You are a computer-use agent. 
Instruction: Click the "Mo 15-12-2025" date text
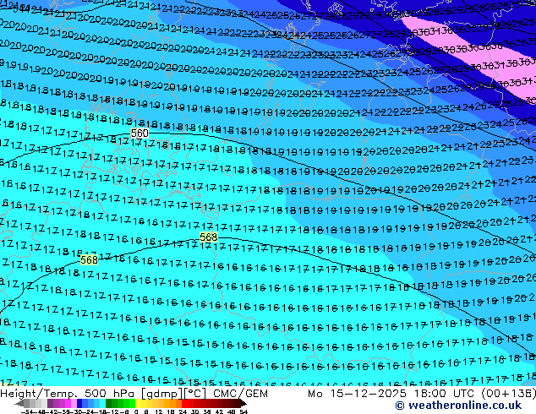[357, 394]
